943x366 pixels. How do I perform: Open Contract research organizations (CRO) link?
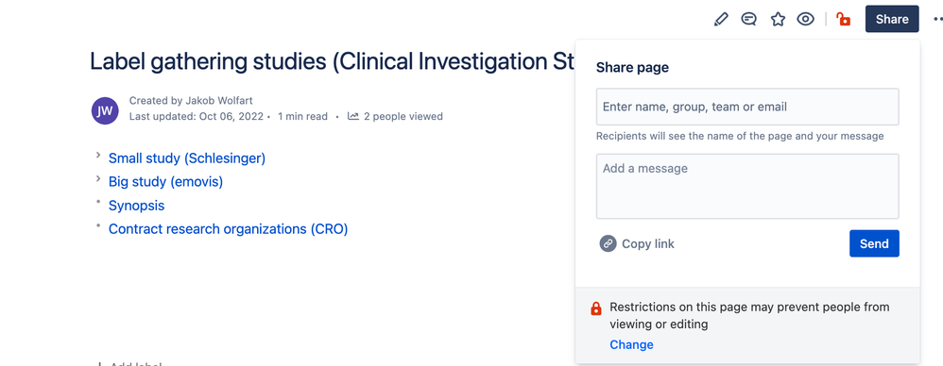(x=229, y=229)
